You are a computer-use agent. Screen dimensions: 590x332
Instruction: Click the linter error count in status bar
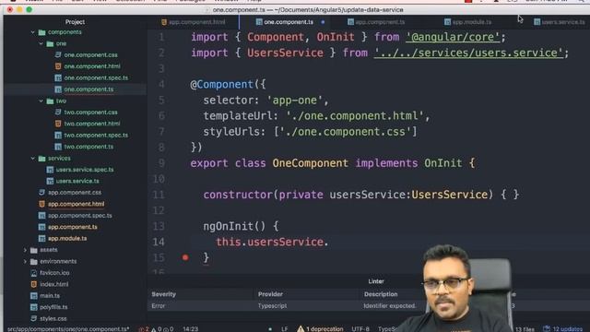(x=144, y=329)
